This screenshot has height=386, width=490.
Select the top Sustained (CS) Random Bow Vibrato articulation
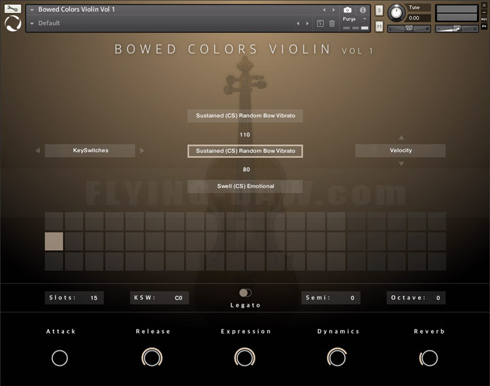[245, 116]
